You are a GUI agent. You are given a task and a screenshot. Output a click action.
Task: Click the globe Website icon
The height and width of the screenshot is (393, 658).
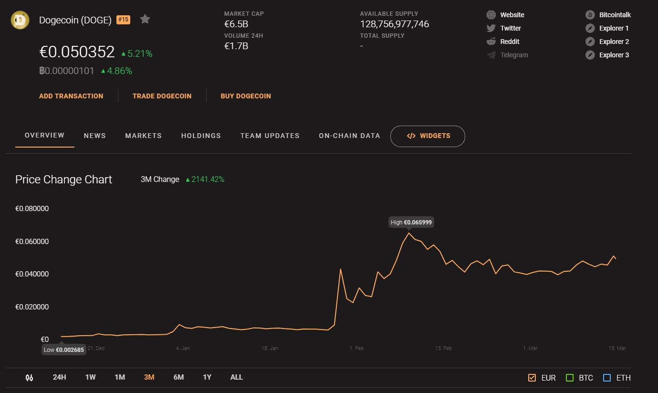(x=491, y=15)
